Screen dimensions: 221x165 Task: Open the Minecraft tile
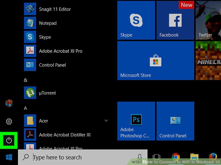click(208, 61)
